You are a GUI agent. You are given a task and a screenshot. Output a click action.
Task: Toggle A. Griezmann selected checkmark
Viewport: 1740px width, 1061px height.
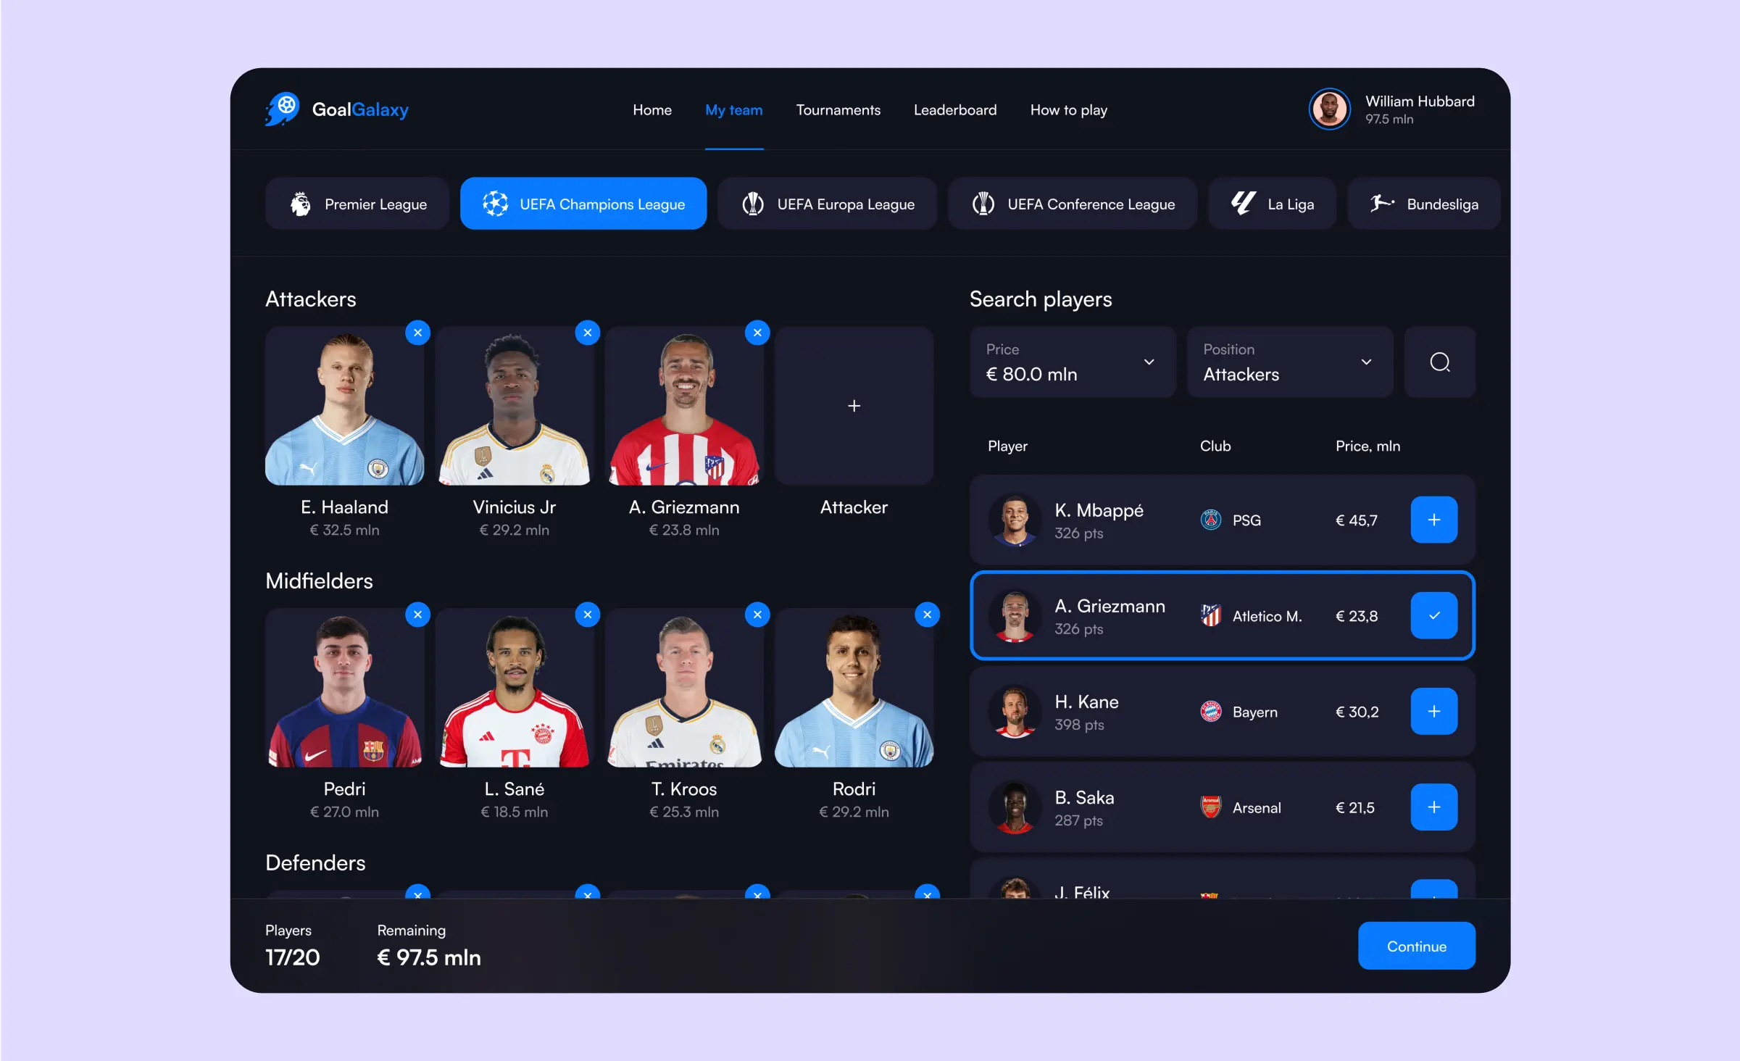click(1433, 615)
